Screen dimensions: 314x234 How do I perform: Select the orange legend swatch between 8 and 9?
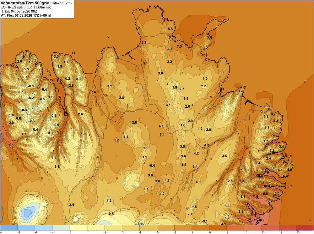pyautogui.click(x=218, y=228)
